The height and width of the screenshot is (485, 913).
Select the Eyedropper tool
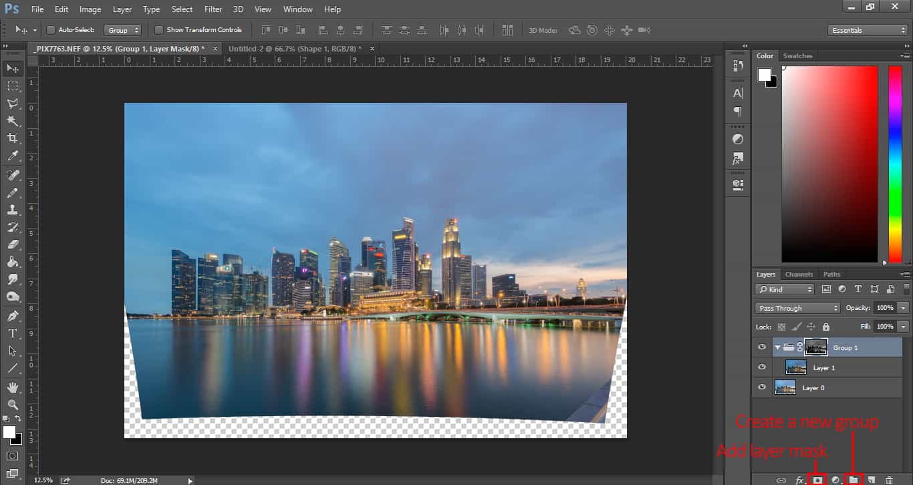click(13, 156)
